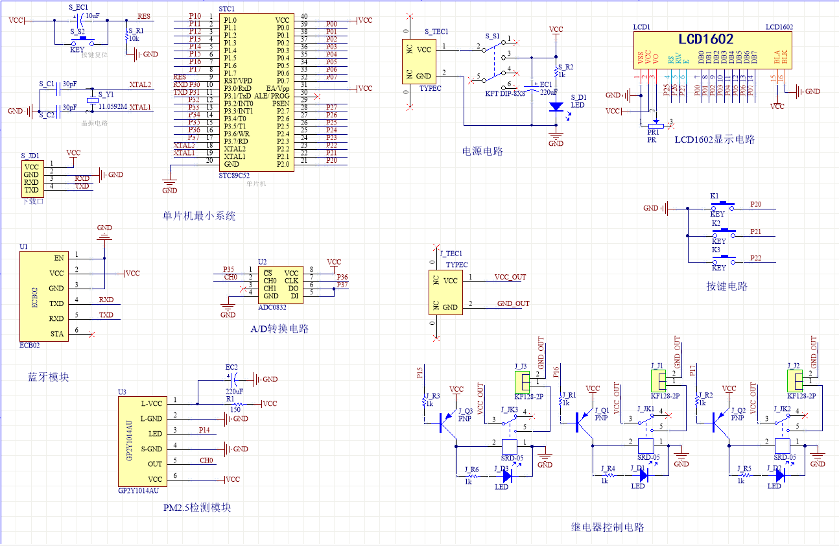
Task: Click the green J_J1 KF128-2P terminal
Action: click(659, 381)
